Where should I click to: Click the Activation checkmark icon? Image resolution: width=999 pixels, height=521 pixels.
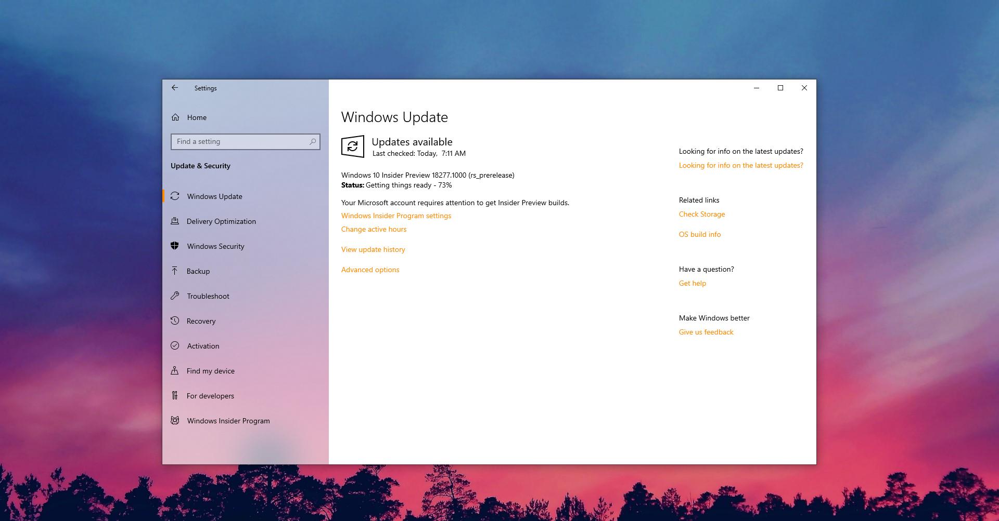[x=175, y=346]
